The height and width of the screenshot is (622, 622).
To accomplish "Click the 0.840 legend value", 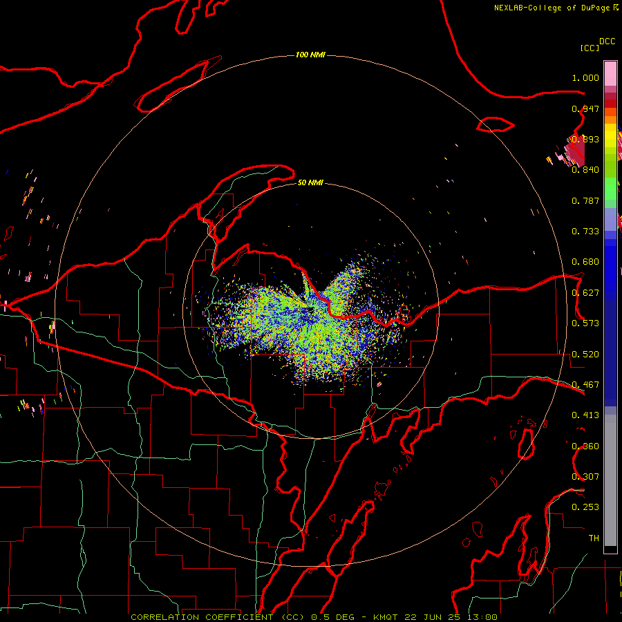I will (585, 170).
